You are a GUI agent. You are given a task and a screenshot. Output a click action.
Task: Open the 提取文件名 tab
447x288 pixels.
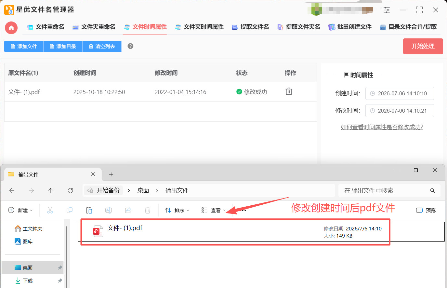[250, 27]
